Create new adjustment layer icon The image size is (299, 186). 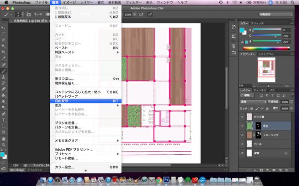(x=268, y=170)
